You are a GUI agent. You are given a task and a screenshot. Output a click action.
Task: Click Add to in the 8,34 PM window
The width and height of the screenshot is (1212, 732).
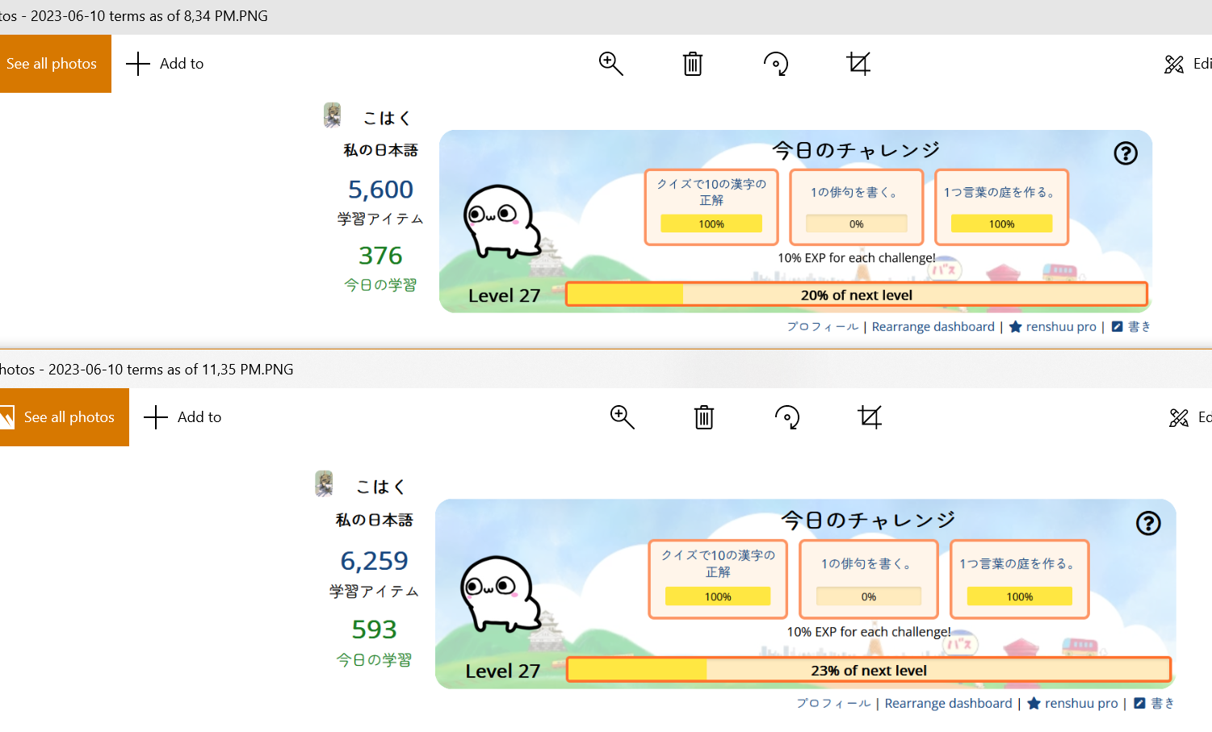point(166,64)
